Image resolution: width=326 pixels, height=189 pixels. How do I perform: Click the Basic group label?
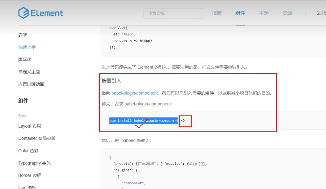(x=23, y=116)
